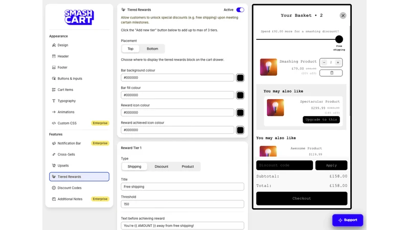Click the Header layout icon in sidebar
The height and width of the screenshot is (230, 409).
pyautogui.click(x=54, y=56)
